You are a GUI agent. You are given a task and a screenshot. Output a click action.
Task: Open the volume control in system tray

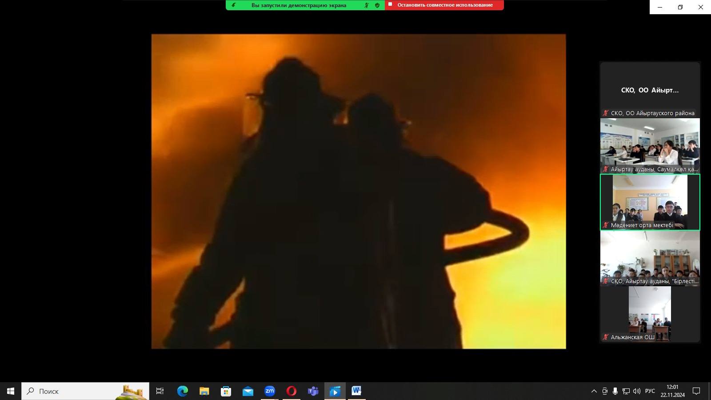[x=636, y=391]
